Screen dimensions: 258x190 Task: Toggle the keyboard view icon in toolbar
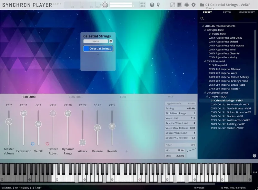point(180,5)
